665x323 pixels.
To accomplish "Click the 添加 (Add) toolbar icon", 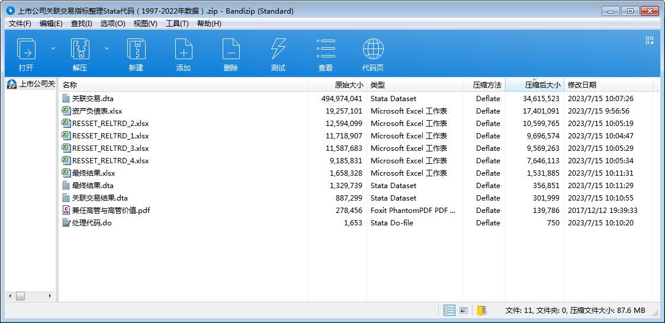I will click(184, 49).
